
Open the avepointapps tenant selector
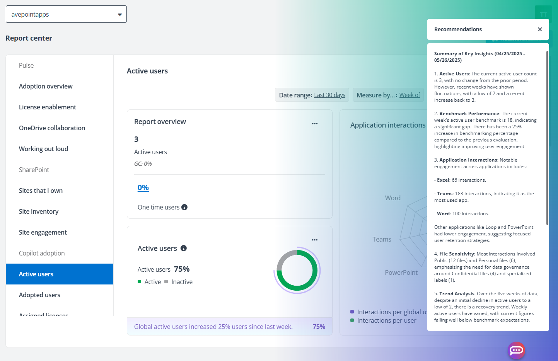(66, 14)
